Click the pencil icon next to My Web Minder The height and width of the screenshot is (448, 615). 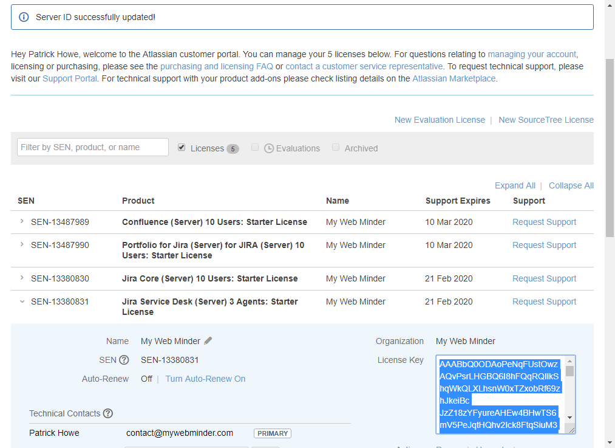[x=208, y=341]
